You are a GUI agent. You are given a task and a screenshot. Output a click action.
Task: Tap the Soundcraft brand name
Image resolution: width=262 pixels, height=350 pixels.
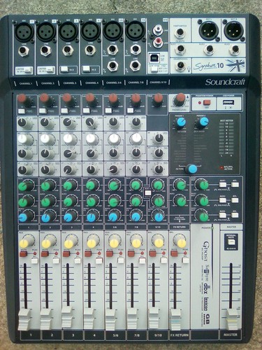click(225, 82)
